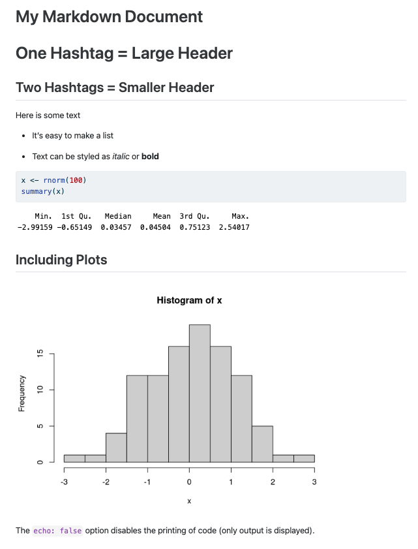Click the "Here is some text" paragraph
Viewport: 418px width, 549px height.
coord(48,116)
